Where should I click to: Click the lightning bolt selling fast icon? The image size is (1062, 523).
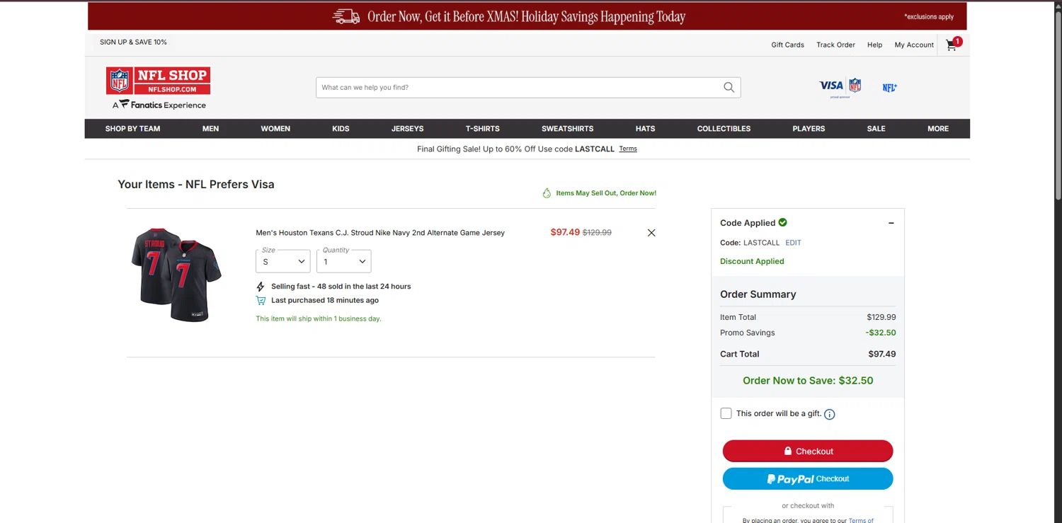point(261,287)
